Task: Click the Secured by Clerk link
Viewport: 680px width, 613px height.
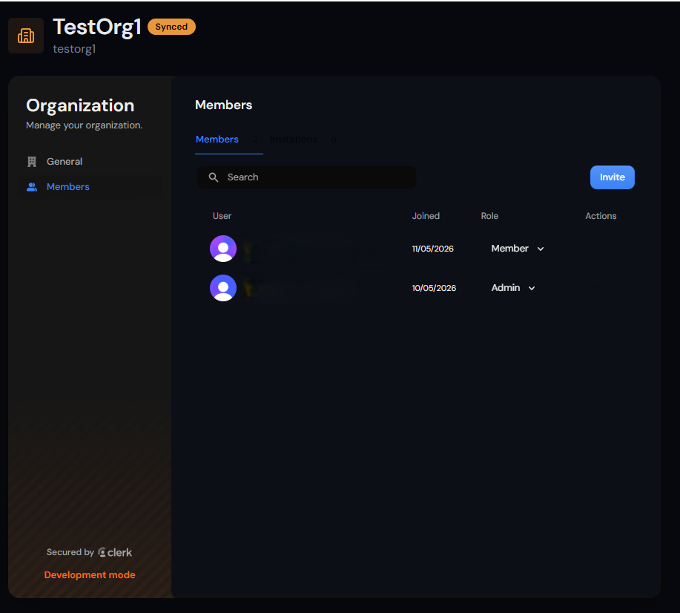Action: tap(89, 552)
